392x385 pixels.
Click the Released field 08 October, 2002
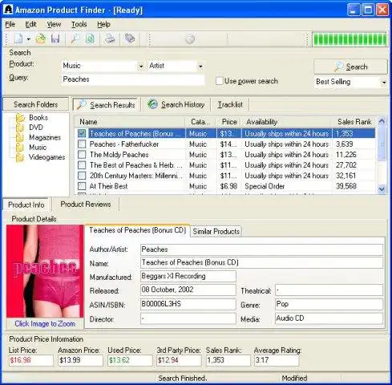(x=188, y=290)
